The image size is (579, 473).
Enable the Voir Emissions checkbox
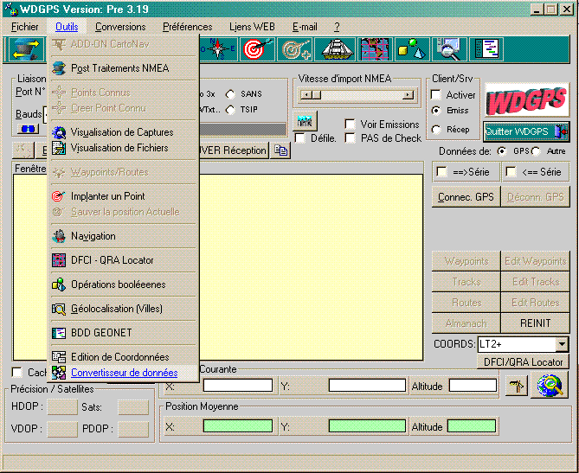351,125
